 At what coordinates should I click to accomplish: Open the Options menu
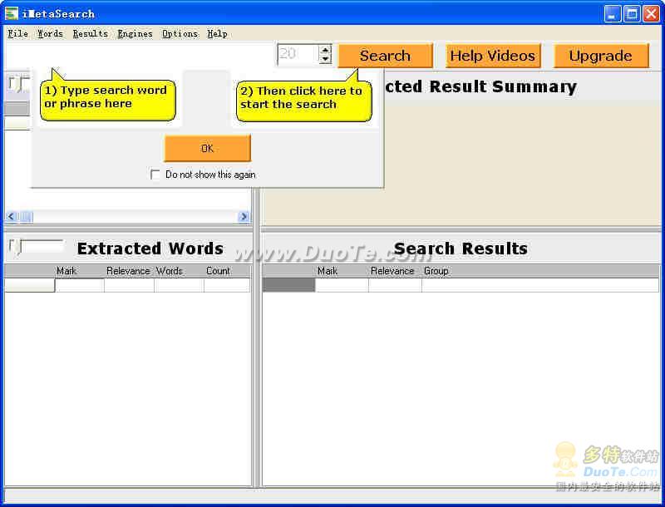pyautogui.click(x=180, y=33)
